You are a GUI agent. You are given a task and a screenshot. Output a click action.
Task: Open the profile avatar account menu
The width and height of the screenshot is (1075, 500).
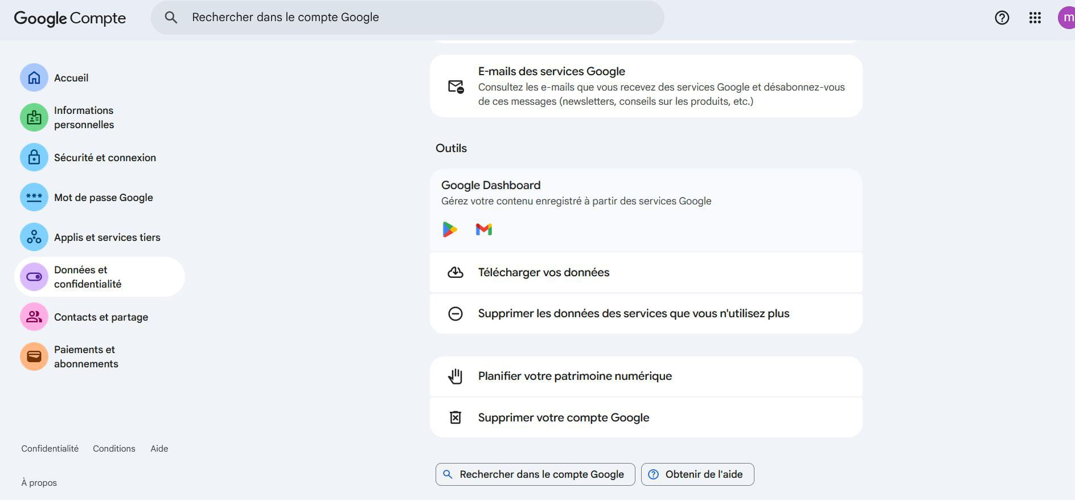pyautogui.click(x=1066, y=18)
